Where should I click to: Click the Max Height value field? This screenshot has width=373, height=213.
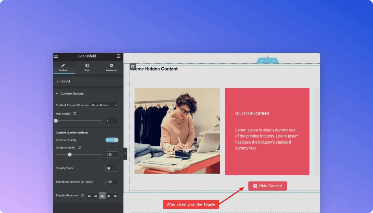coord(112,120)
